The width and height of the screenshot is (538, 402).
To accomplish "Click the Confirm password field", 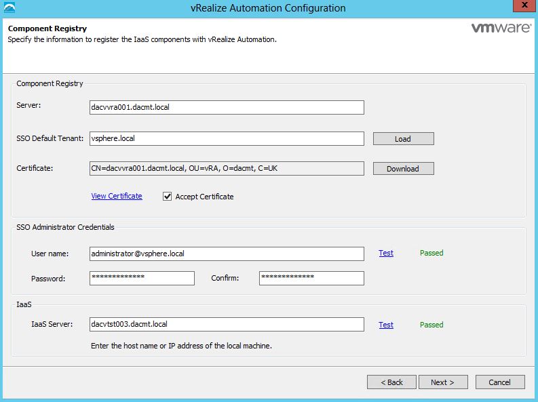I will coord(311,278).
